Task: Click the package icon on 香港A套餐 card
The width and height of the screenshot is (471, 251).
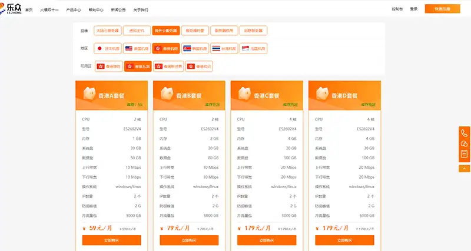Action: tap(89, 93)
